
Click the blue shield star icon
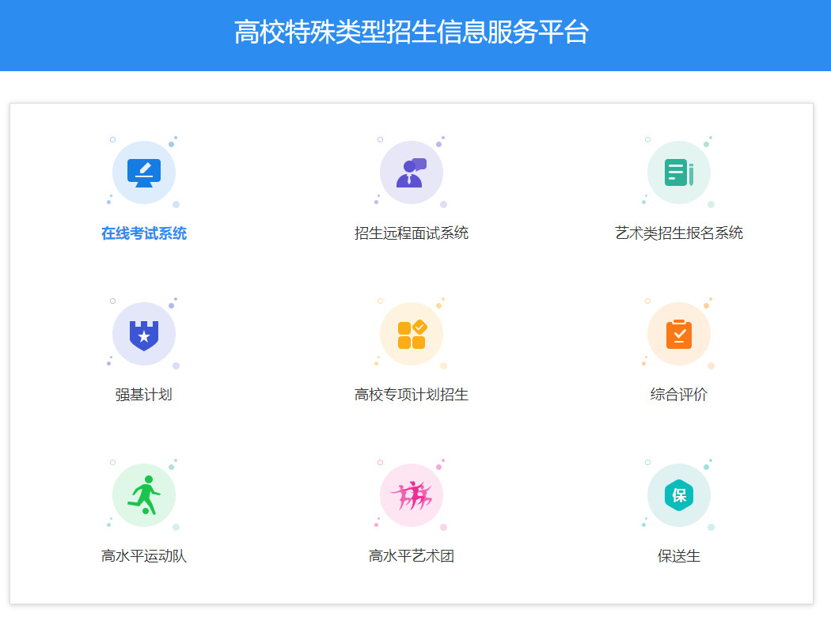pyautogui.click(x=143, y=335)
